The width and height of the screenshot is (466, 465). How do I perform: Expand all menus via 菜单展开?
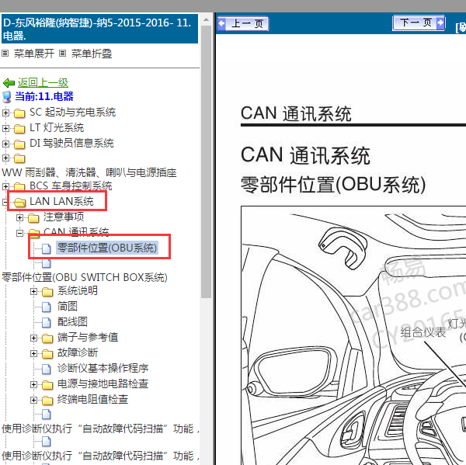(x=34, y=54)
